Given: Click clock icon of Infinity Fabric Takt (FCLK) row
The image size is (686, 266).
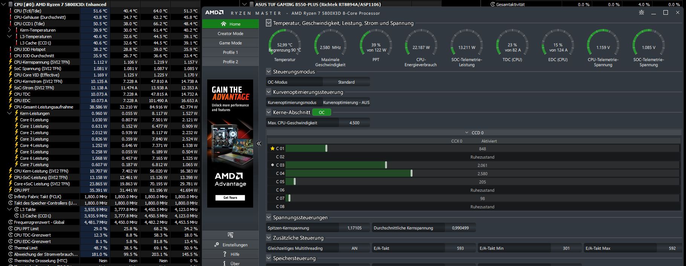Looking at the screenshot, I should [11, 197].
